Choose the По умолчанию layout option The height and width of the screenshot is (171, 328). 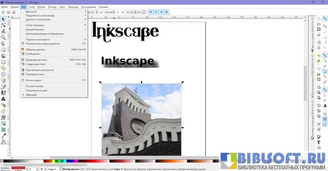34,86
